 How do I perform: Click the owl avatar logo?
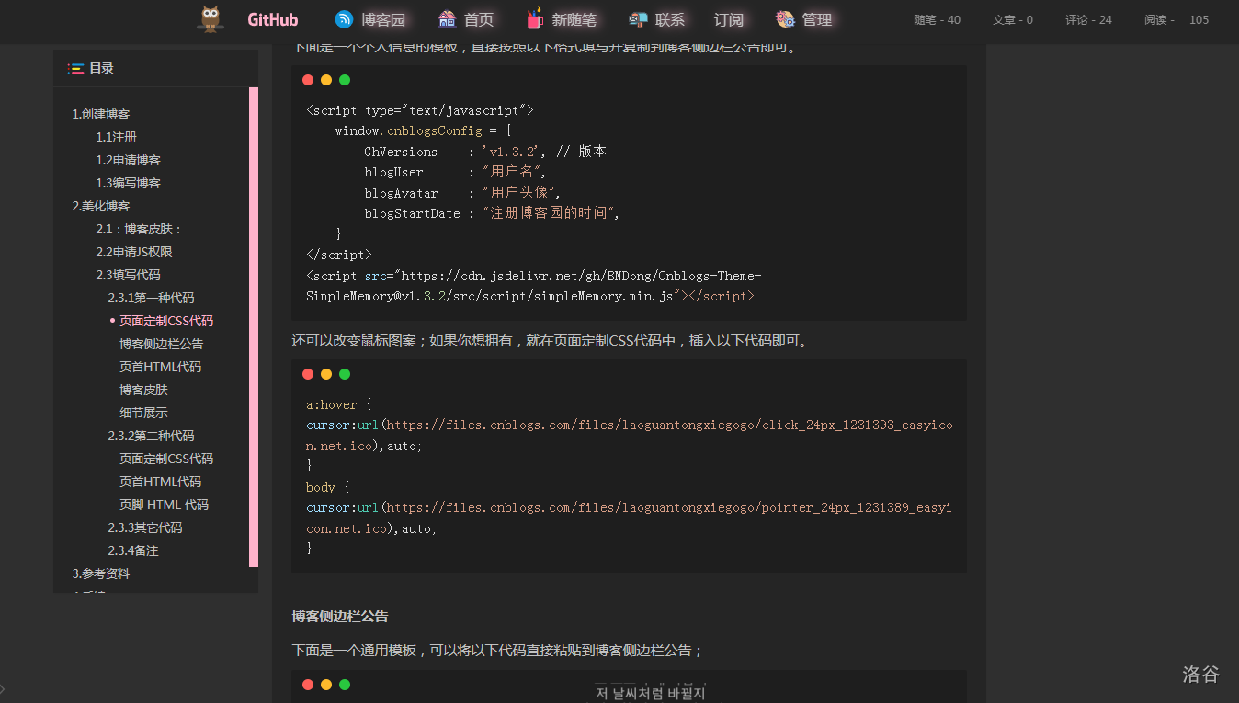(210, 19)
